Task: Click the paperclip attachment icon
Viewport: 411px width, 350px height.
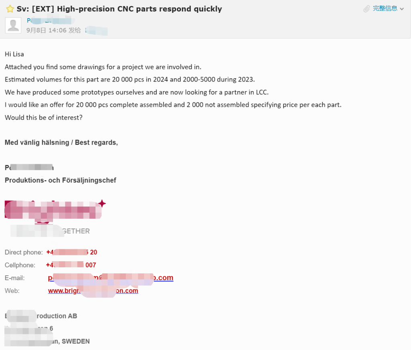Action: click(367, 9)
